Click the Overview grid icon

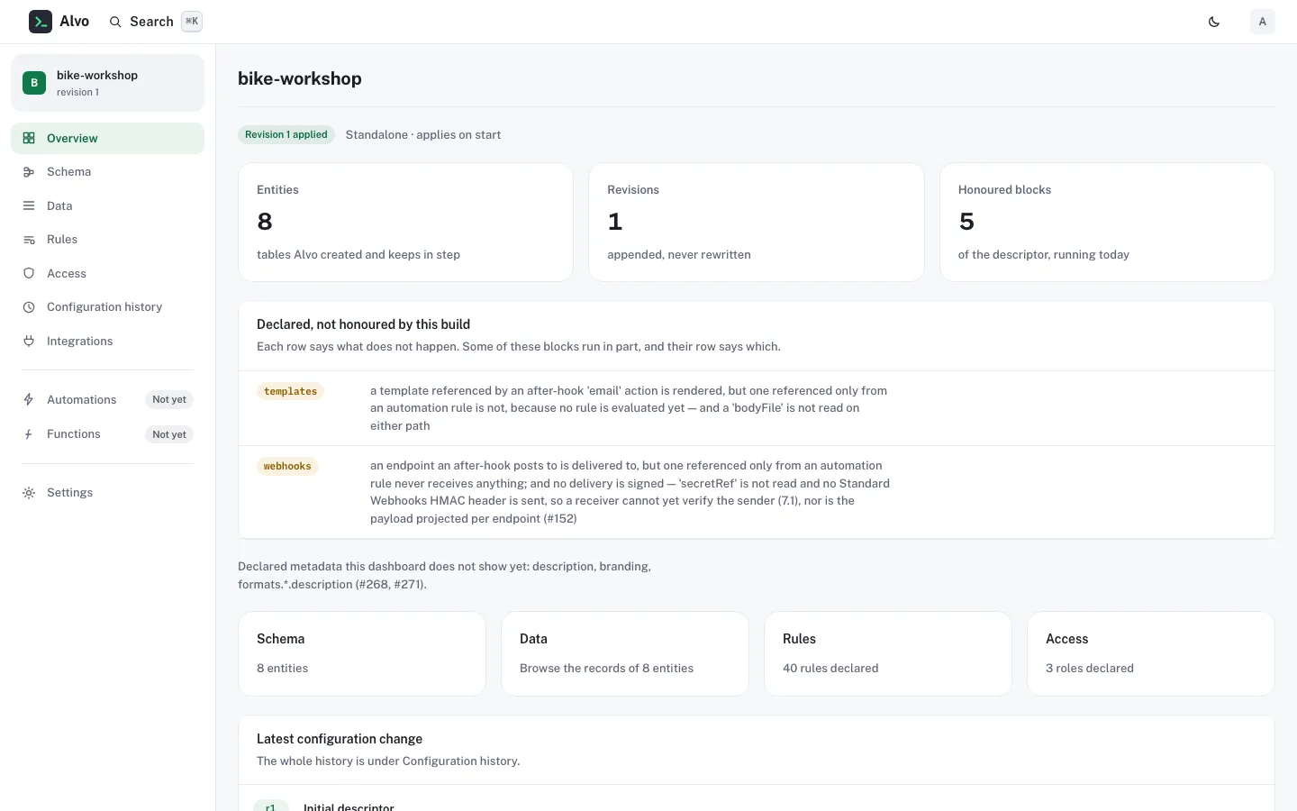tap(29, 138)
